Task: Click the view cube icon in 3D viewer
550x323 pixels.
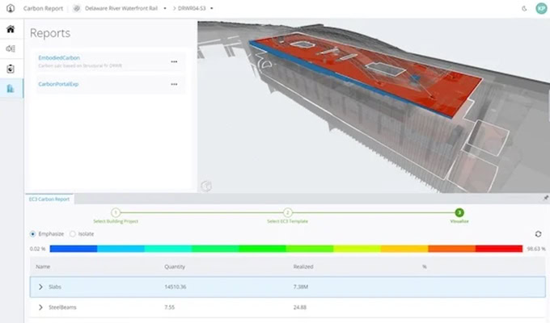Action: point(206,186)
